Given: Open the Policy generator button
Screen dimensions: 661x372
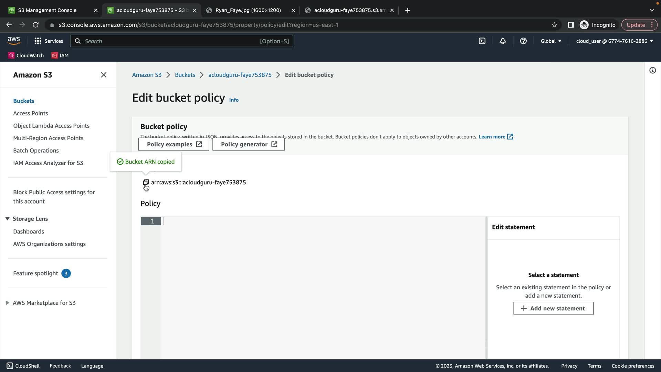Looking at the screenshot, I should tap(249, 144).
